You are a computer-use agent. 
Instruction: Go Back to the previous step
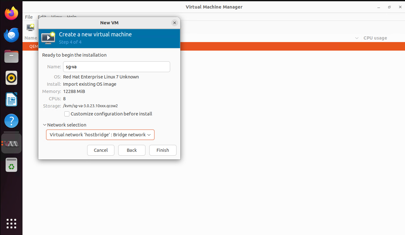[132, 150]
